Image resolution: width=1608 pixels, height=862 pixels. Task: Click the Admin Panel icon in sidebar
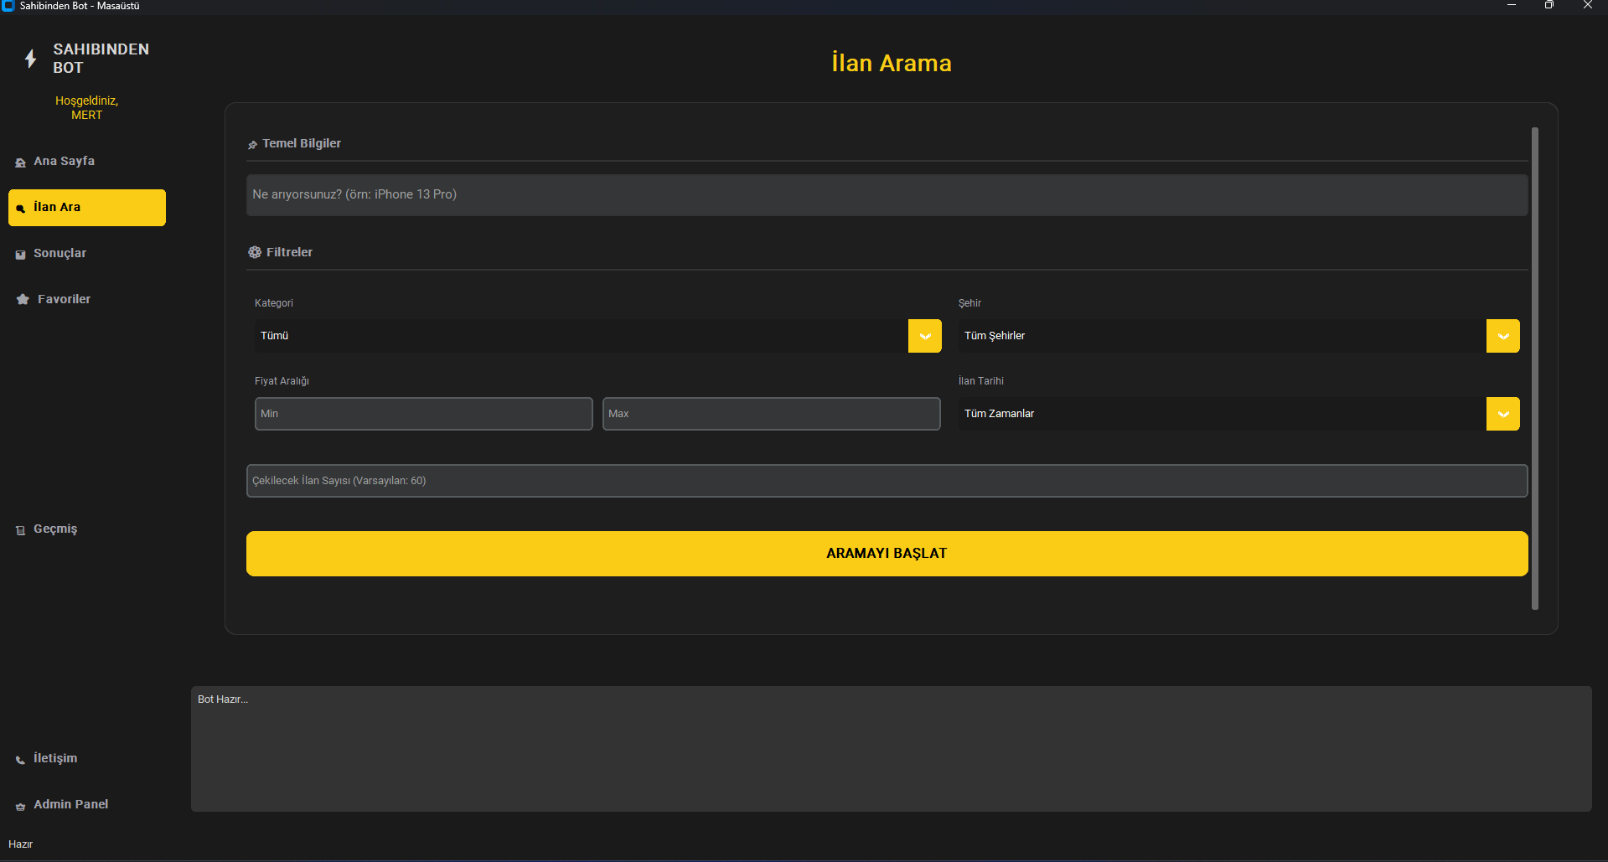[21, 806]
